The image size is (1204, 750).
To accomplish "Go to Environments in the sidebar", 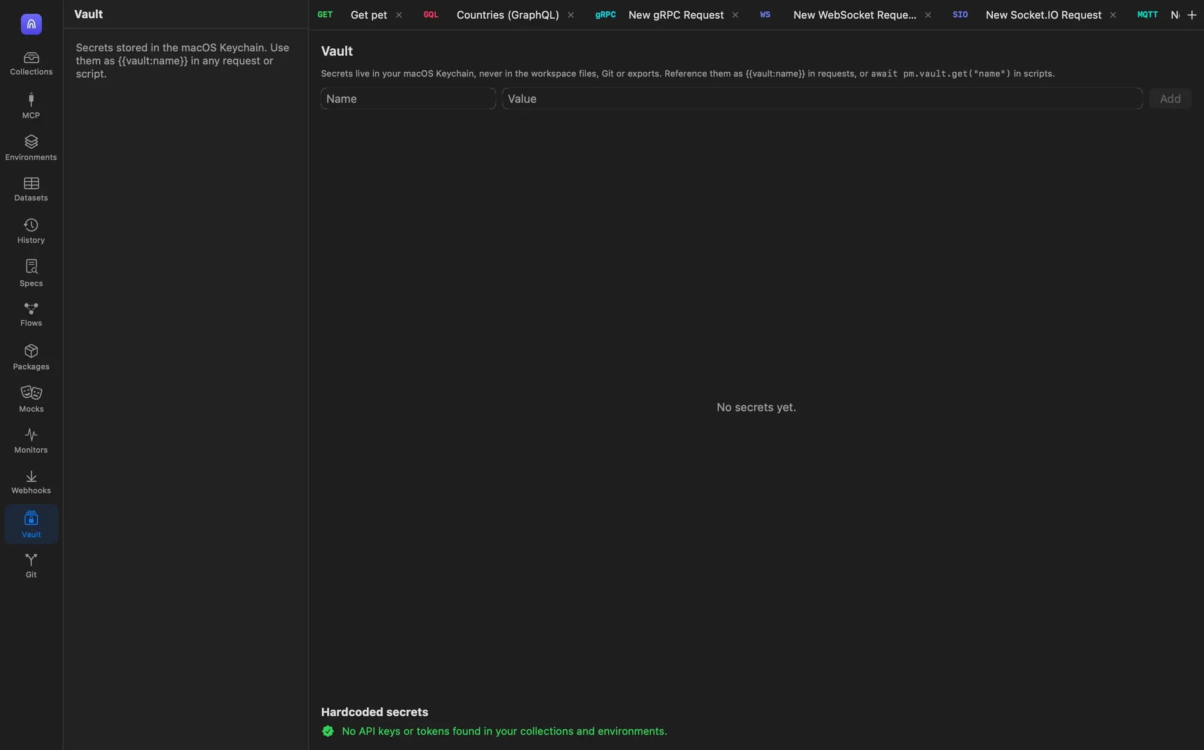I will tap(31, 148).
